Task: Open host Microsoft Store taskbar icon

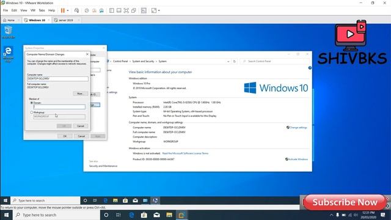Action: (x=144, y=215)
